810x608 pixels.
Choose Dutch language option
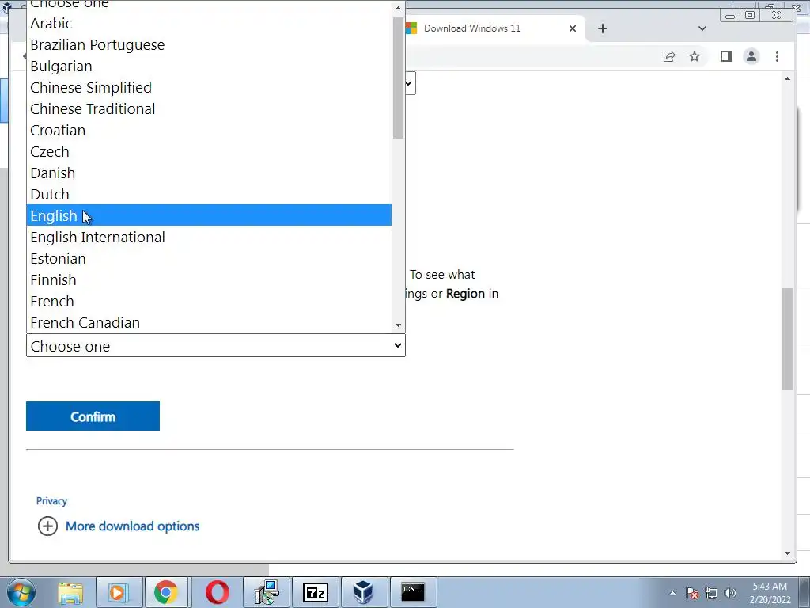pyautogui.click(x=209, y=195)
